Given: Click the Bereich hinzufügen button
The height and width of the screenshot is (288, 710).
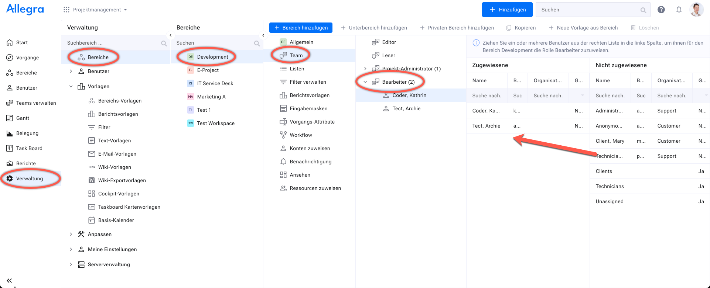Looking at the screenshot, I should click(x=301, y=28).
